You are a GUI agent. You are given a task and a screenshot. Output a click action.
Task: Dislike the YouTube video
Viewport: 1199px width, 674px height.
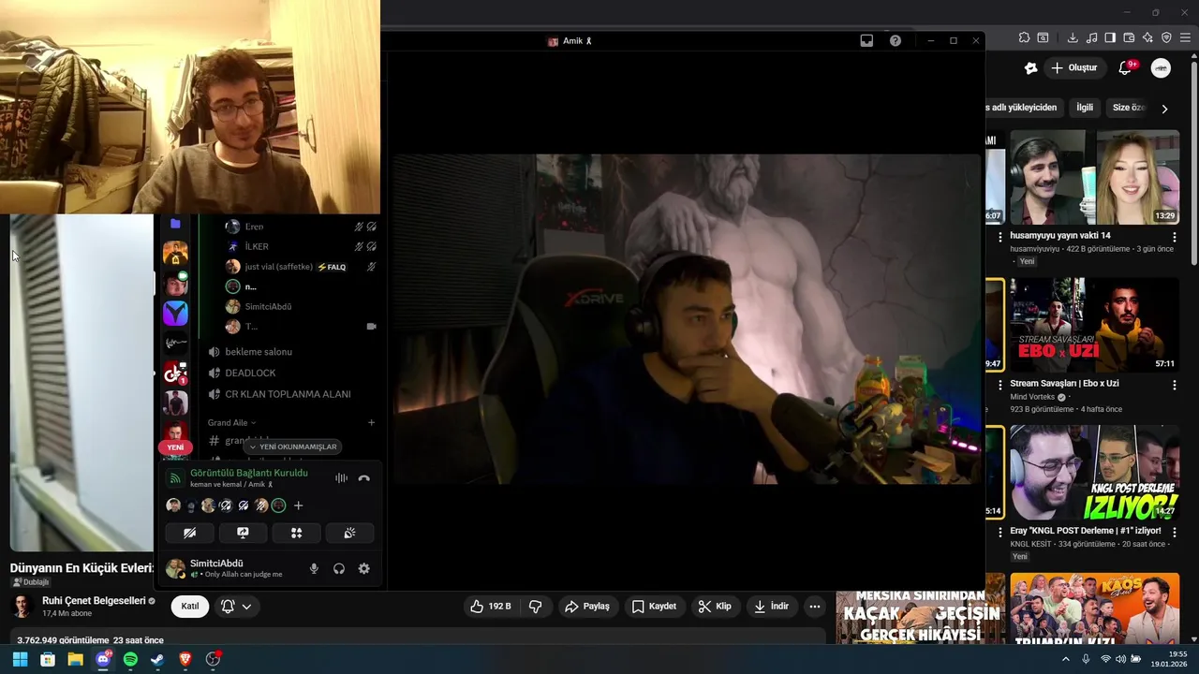536,607
